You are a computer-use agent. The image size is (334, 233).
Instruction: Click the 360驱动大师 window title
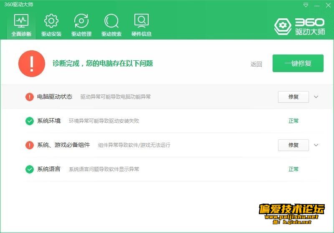click(x=18, y=5)
